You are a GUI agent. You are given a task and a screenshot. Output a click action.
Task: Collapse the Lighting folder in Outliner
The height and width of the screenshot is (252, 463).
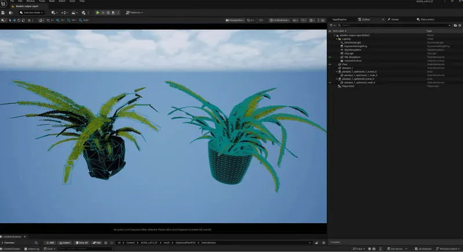point(337,39)
